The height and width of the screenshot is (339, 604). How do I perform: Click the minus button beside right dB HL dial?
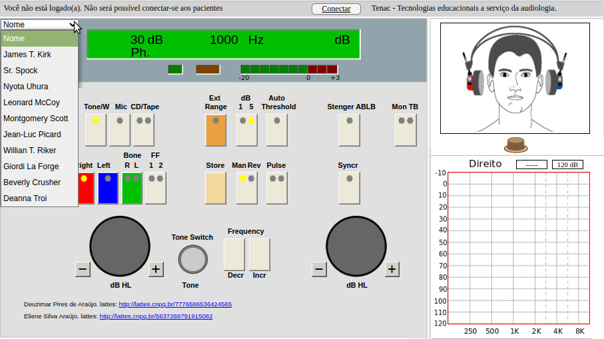pos(319,269)
